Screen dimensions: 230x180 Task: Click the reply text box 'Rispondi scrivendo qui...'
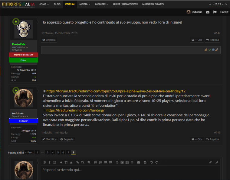click(130, 173)
